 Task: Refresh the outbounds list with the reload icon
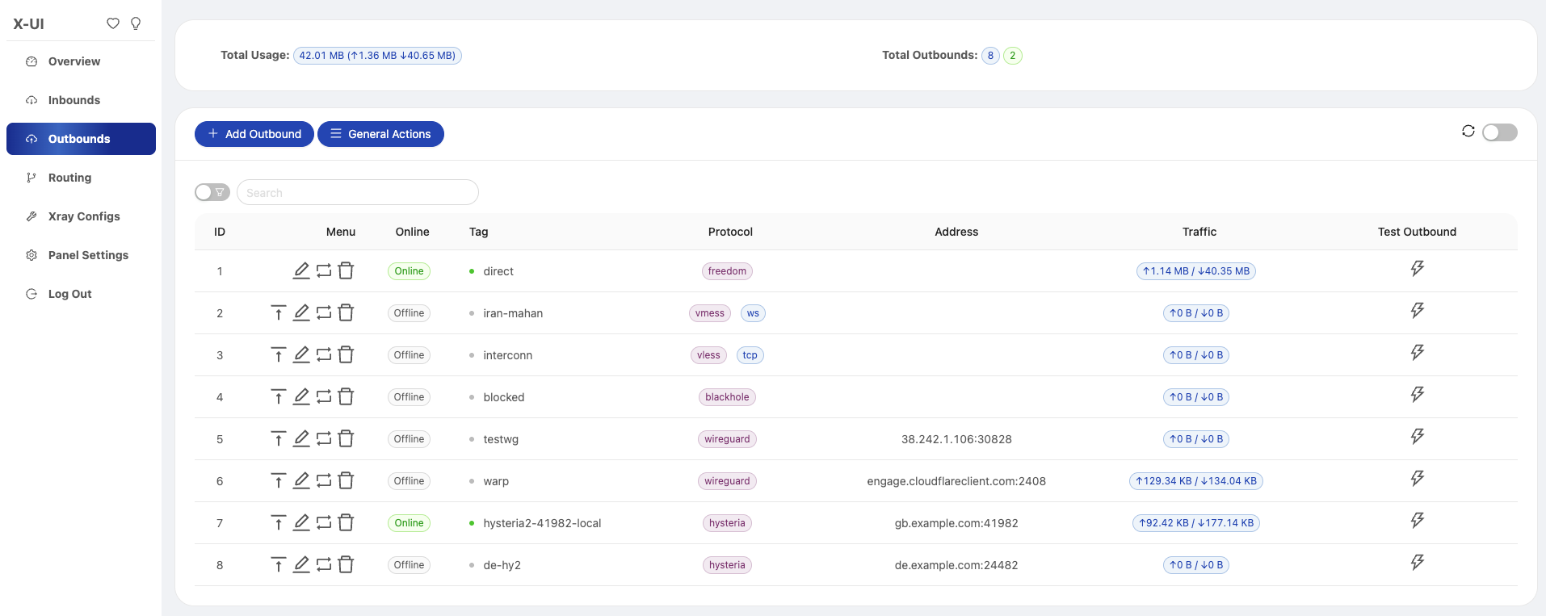1468,131
